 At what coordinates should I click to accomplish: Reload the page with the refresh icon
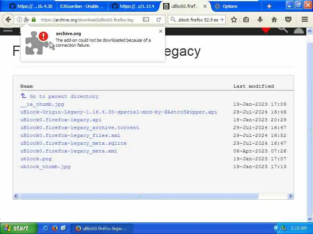(x=159, y=19)
